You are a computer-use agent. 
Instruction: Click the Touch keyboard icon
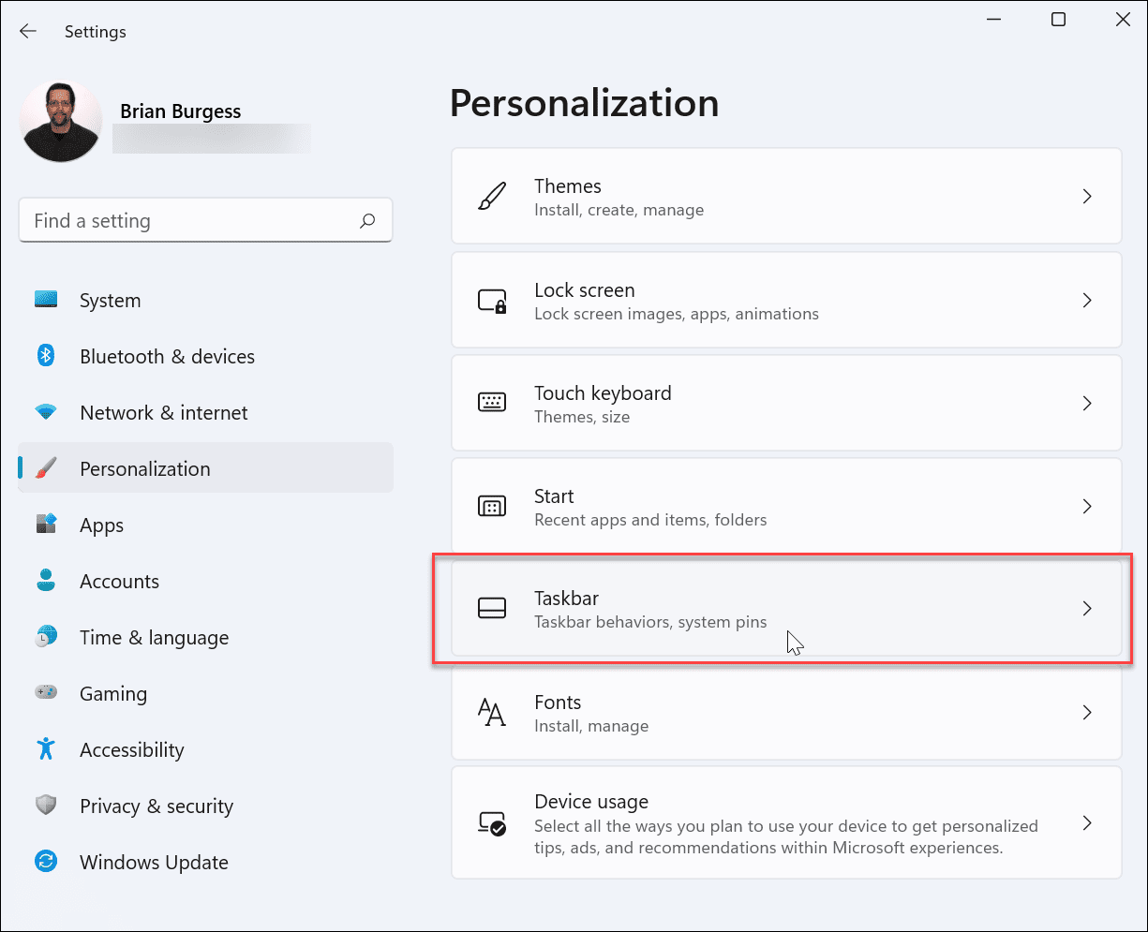coord(492,403)
